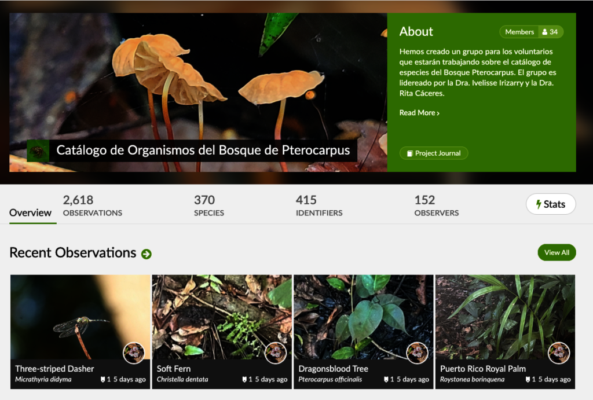Image resolution: width=593 pixels, height=400 pixels.
Task: Expand the About text with Read More
Action: (419, 113)
